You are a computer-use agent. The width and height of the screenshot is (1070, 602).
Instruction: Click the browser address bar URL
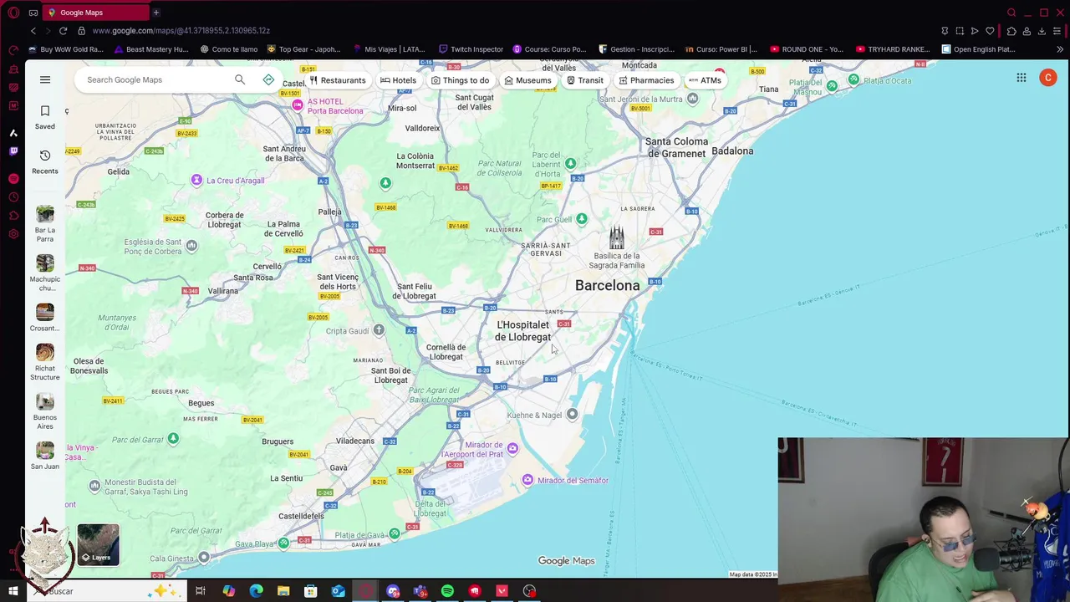[181, 31]
